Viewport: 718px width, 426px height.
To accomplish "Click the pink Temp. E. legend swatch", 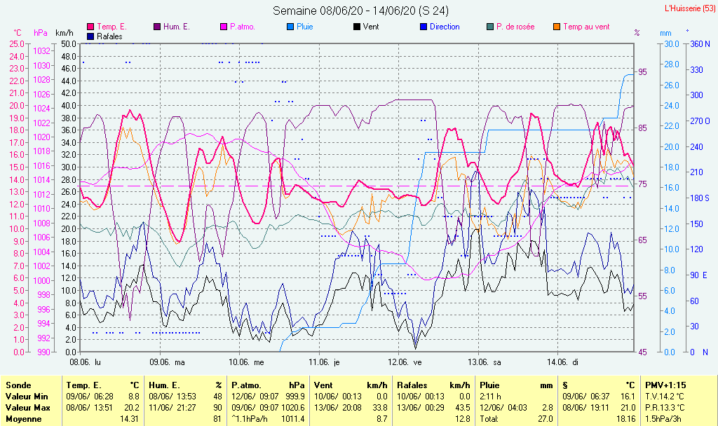I will click(x=90, y=27).
